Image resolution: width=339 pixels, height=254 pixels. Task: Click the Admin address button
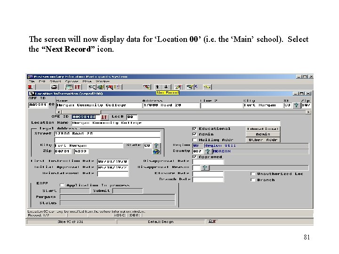coord(263,135)
